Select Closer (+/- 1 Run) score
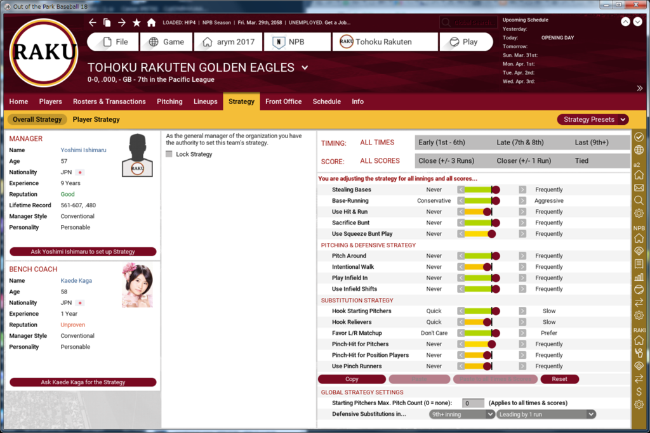Image resolution: width=650 pixels, height=433 pixels. [x=524, y=160]
